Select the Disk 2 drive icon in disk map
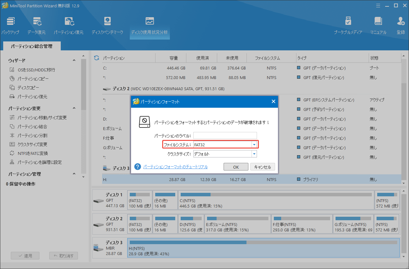Image resolution: width=409 pixels, height=269 pixels. tap(98, 224)
